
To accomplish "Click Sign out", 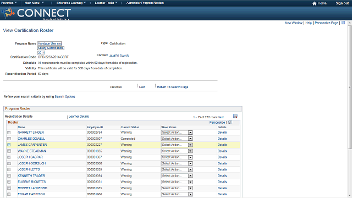I will (x=342, y=3).
